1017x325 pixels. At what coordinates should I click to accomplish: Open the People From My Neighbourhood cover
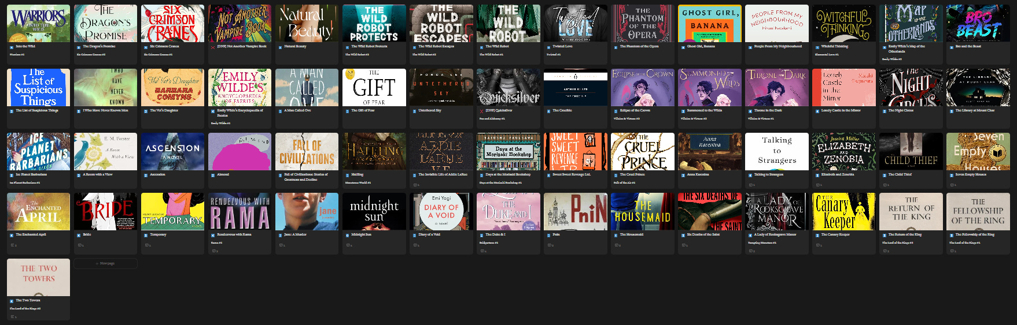(x=776, y=23)
